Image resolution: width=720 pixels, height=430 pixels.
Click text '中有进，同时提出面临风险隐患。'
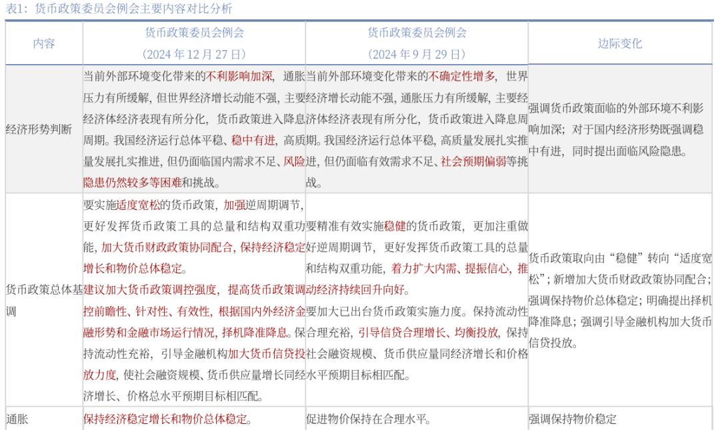[x=608, y=151]
